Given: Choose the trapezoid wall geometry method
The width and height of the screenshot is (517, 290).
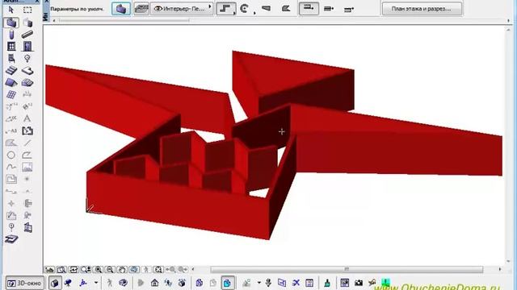Looking at the screenshot, I should (x=266, y=9).
